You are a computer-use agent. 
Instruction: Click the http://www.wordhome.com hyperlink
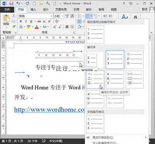[x=49, y=109]
